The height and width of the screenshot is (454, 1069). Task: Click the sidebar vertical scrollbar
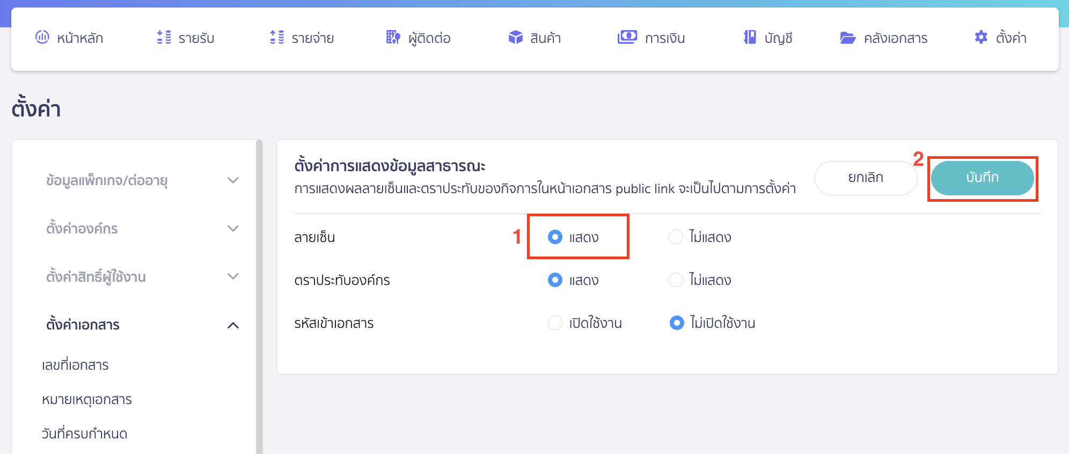[259, 297]
